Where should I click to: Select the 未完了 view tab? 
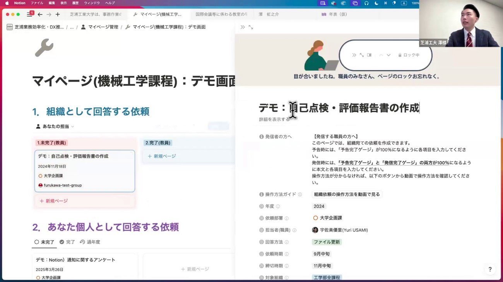pyautogui.click(x=44, y=242)
